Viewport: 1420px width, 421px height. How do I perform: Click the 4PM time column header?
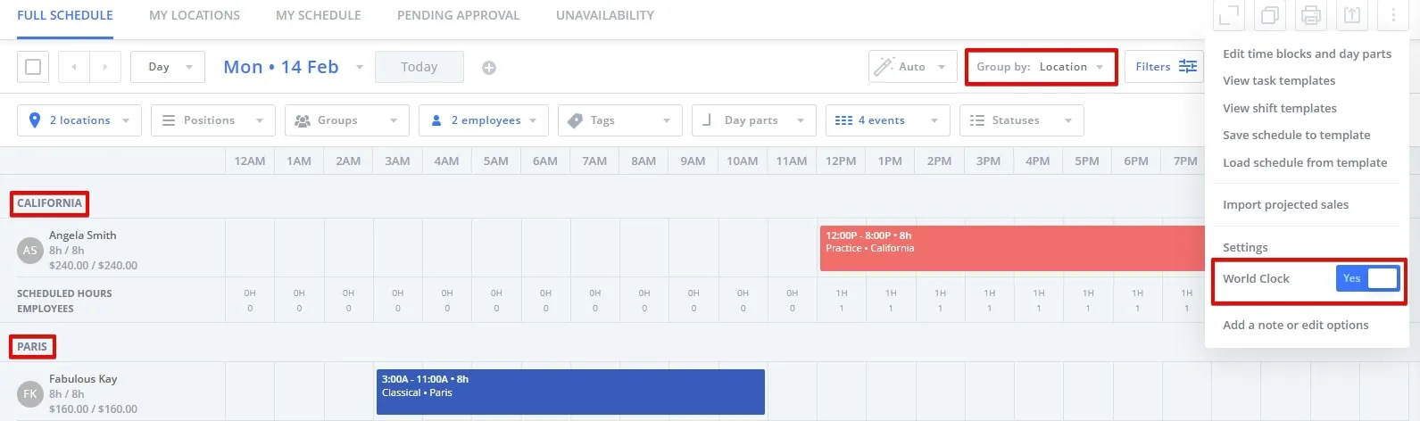(x=1038, y=161)
